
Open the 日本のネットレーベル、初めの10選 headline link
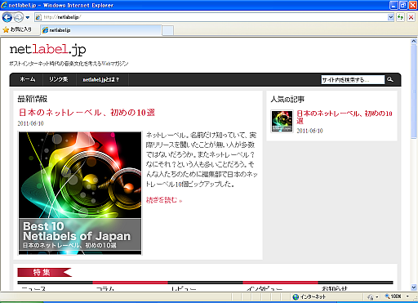(87, 113)
